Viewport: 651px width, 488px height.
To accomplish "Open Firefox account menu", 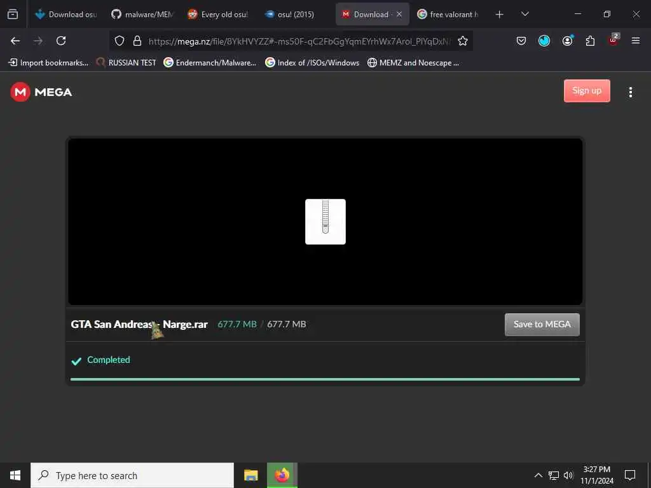I will [567, 41].
